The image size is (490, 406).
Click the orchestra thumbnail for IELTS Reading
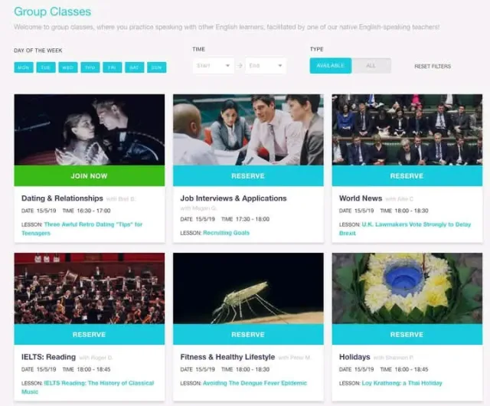89,288
